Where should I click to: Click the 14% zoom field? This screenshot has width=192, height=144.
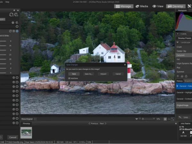click(x=158, y=119)
